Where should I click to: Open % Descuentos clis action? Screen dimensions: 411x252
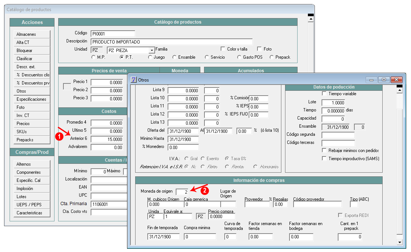tap(32, 75)
